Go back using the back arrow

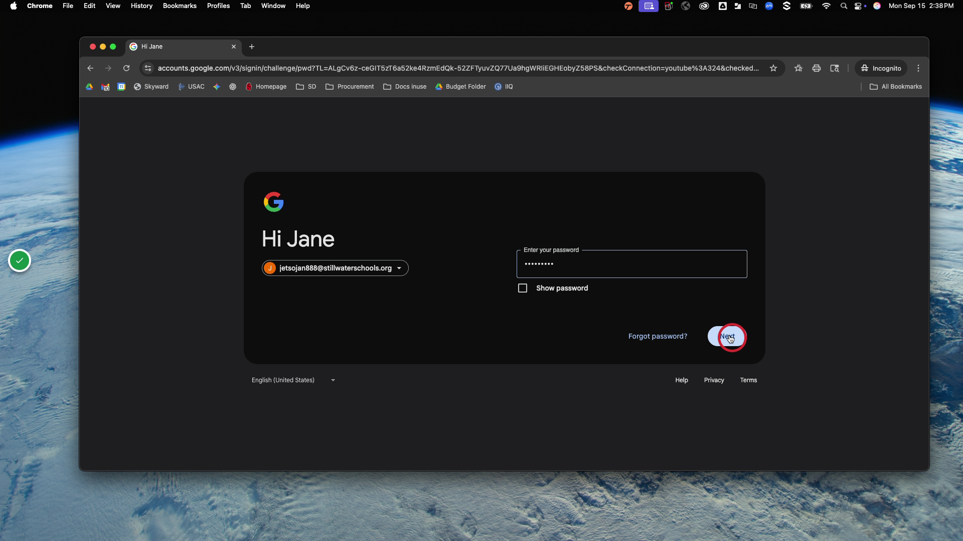90,68
